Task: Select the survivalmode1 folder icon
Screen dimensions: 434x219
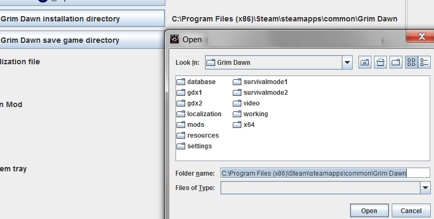Action: pos(237,82)
